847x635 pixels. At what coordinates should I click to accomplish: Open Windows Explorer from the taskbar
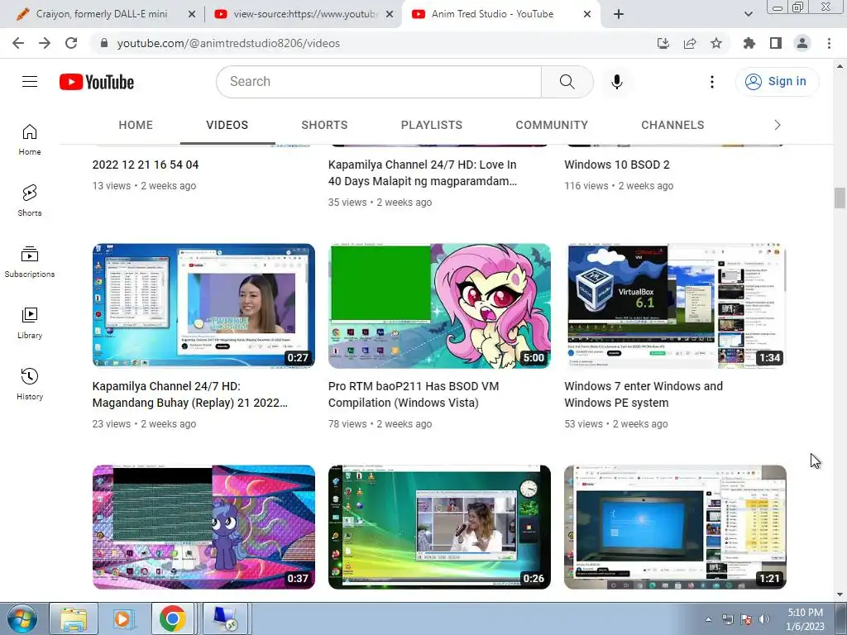pos(74,618)
